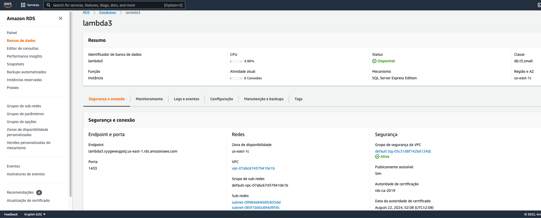Select the class value db.t3.small
This screenshot has height=218, width=541.
(x=523, y=61)
